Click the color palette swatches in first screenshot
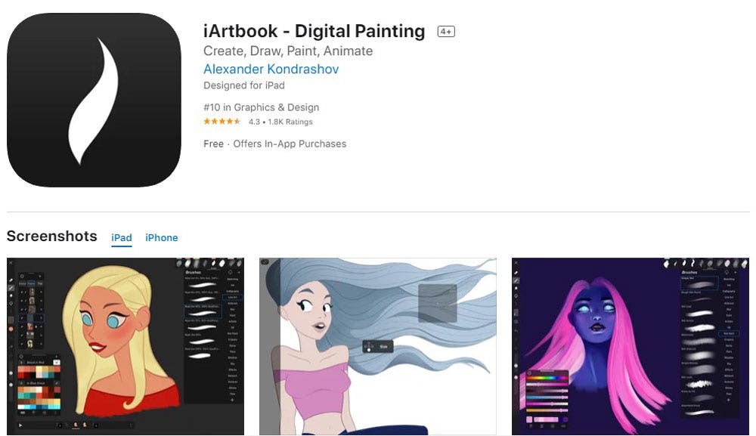 39,387
